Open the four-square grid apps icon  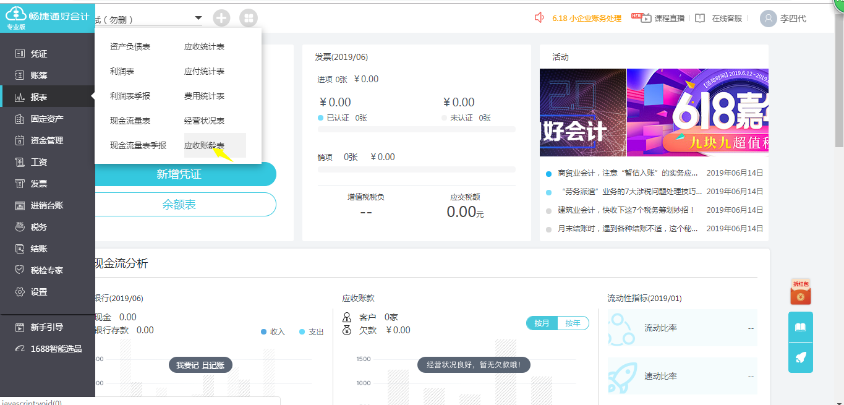click(x=249, y=18)
